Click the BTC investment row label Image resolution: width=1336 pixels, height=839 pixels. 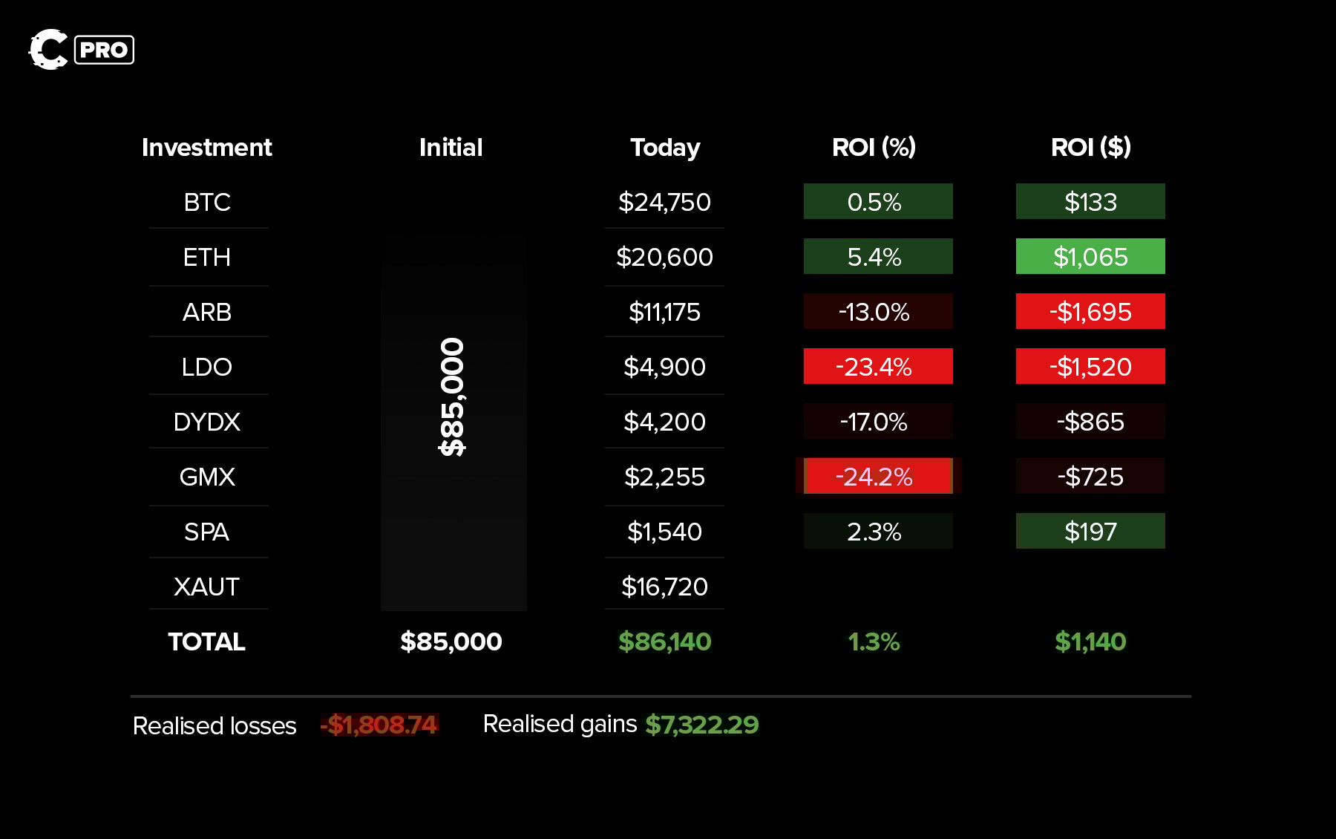pyautogui.click(x=207, y=202)
